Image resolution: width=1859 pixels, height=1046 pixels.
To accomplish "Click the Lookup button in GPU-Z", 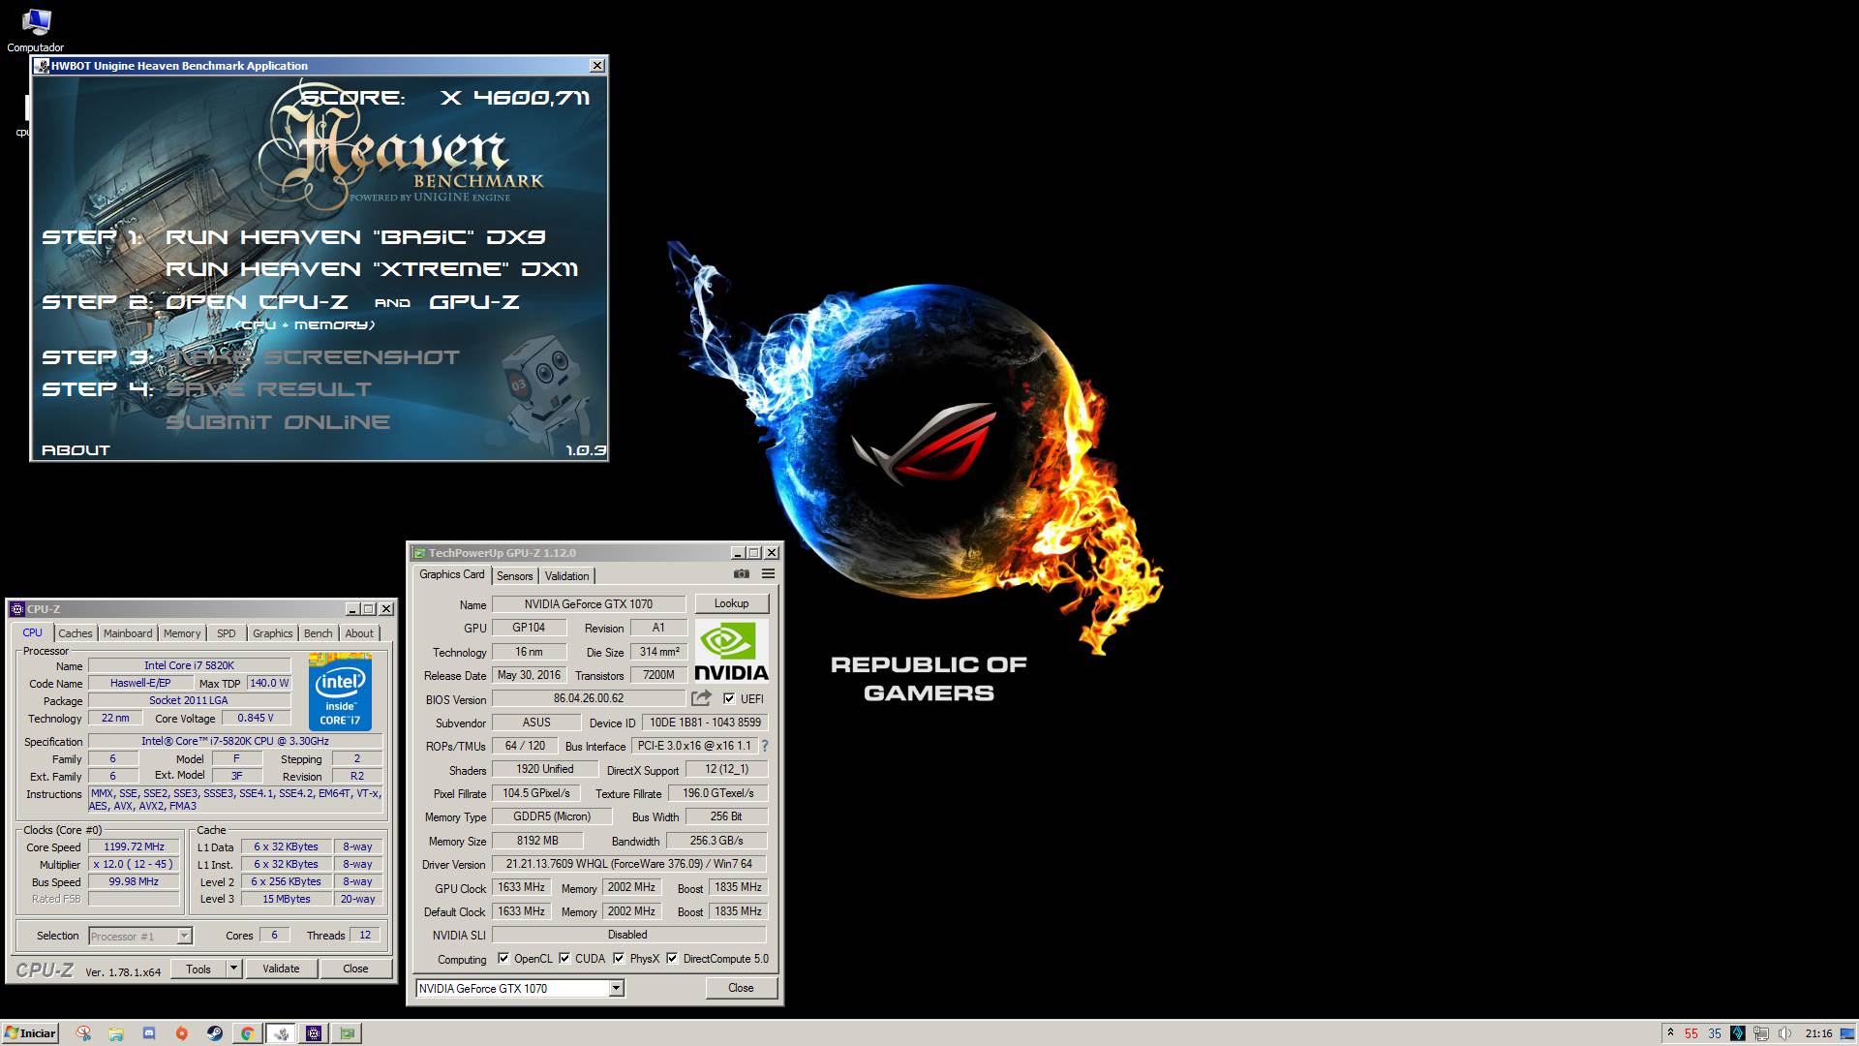I will [732, 603].
